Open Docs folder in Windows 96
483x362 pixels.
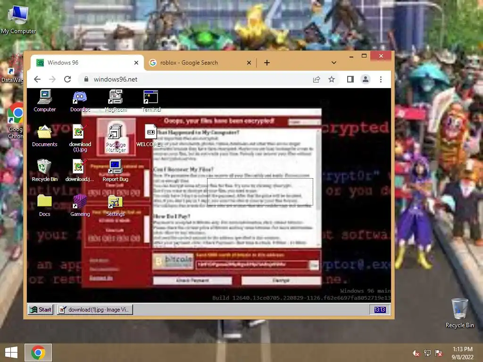pyautogui.click(x=45, y=206)
